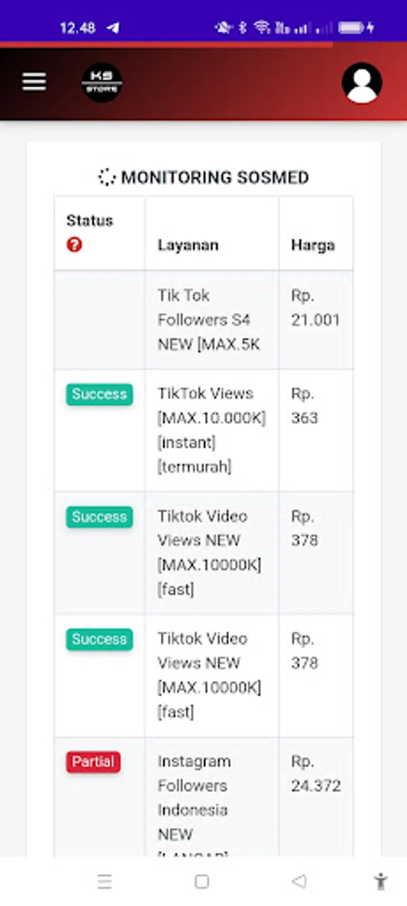Tap the Rp. 24.372 price cell
The height and width of the screenshot is (906, 407).
coord(316,773)
